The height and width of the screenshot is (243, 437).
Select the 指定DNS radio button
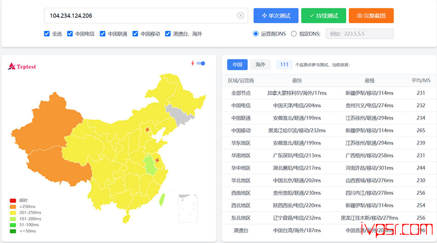tap(294, 34)
